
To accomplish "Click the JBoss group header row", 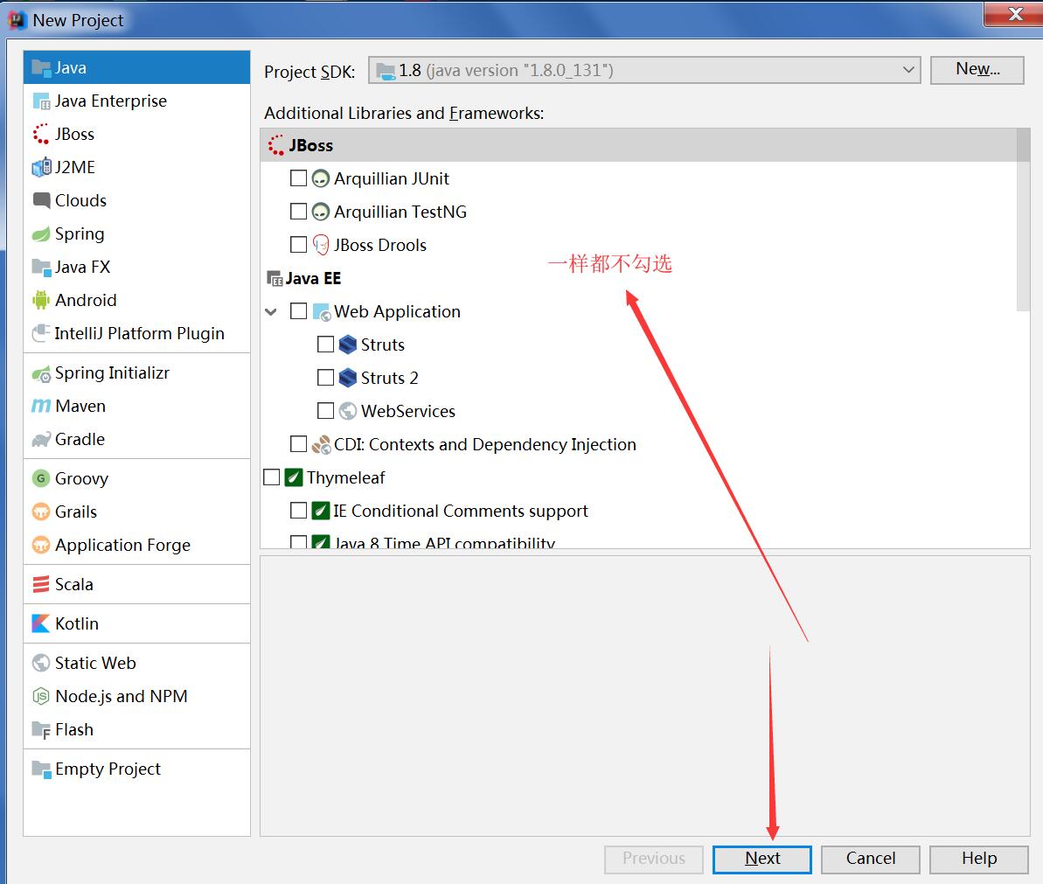I will click(x=638, y=145).
